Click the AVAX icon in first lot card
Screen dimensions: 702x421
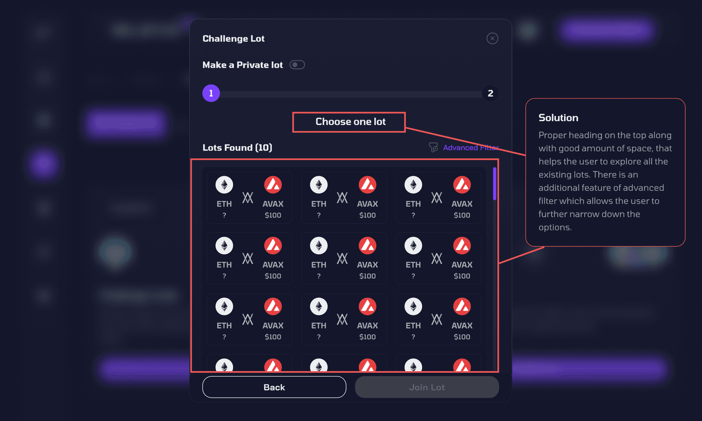click(273, 185)
